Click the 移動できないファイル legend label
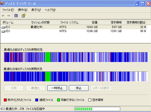 (72, 100)
